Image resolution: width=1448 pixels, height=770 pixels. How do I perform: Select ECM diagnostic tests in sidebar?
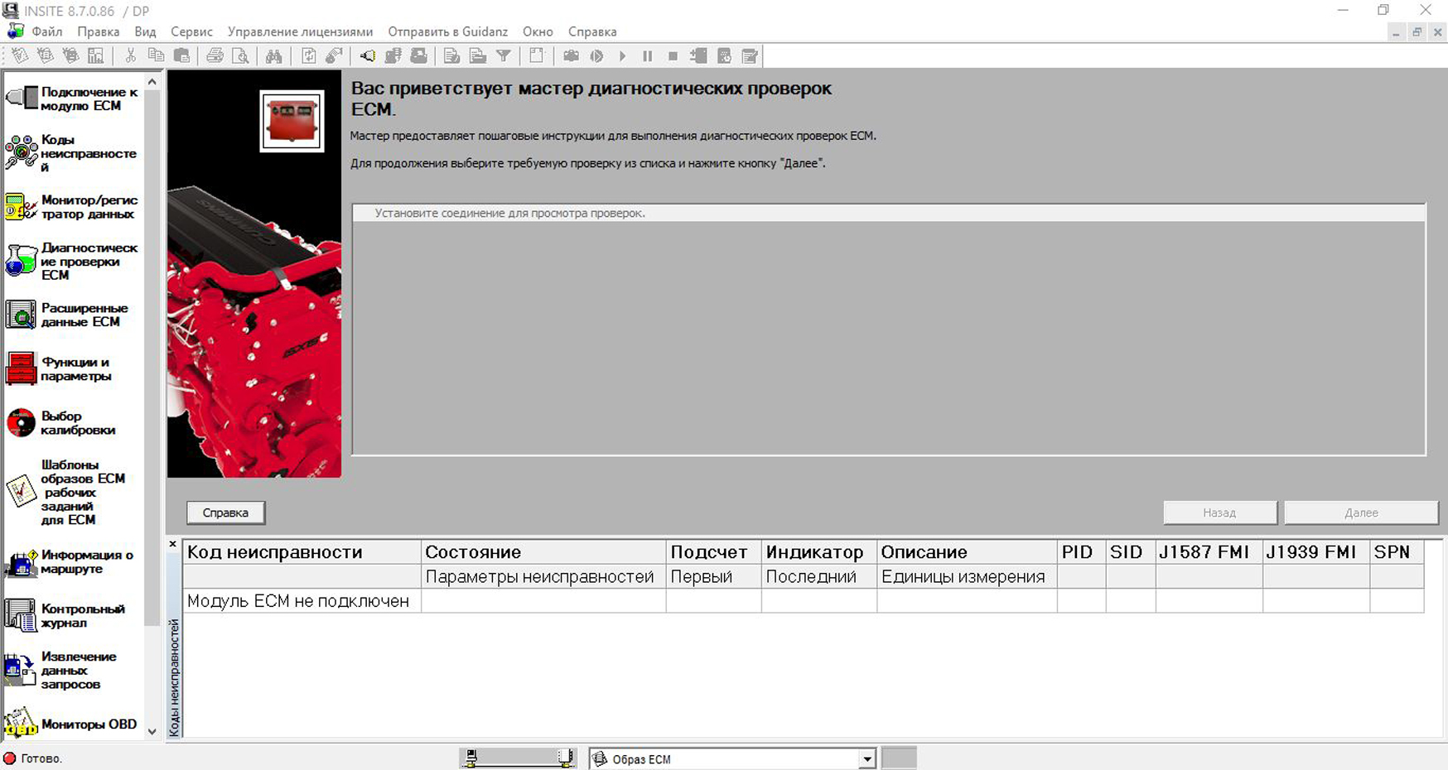coord(73,262)
